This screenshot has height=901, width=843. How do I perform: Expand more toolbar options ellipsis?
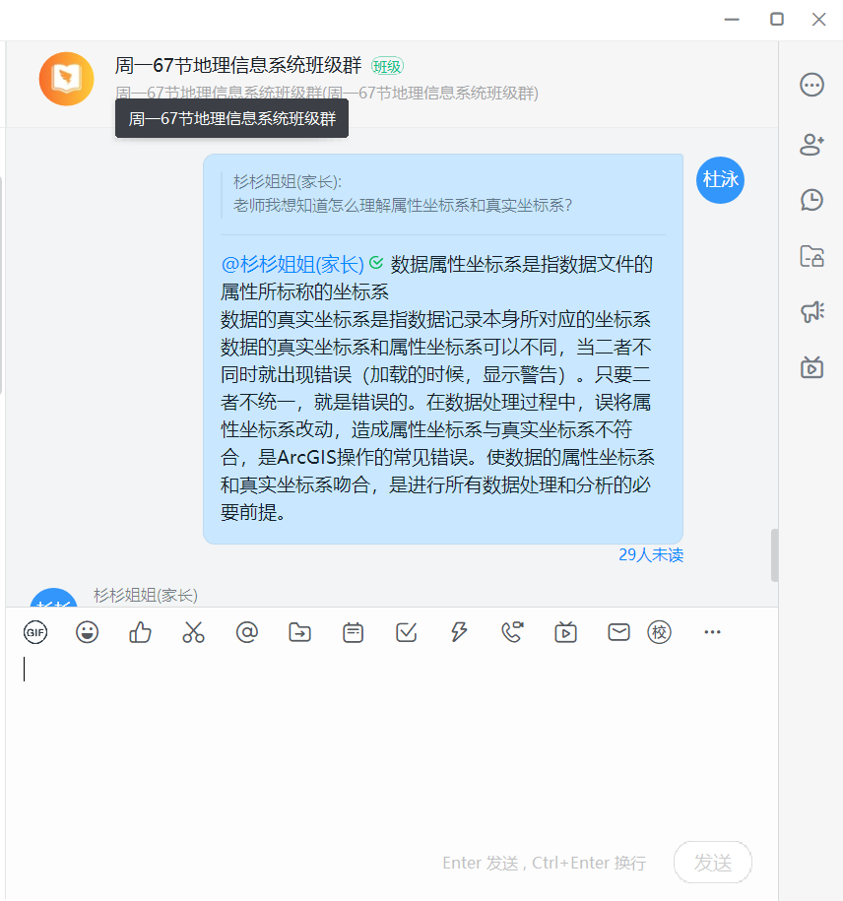(x=712, y=632)
